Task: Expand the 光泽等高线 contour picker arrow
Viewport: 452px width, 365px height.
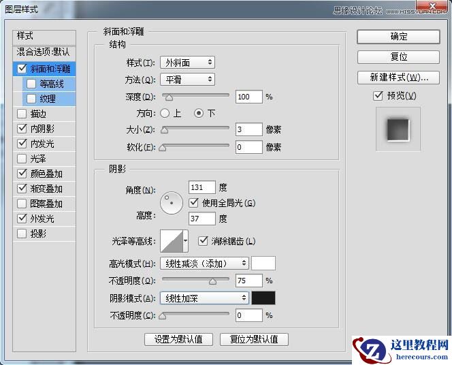Action: [186, 241]
